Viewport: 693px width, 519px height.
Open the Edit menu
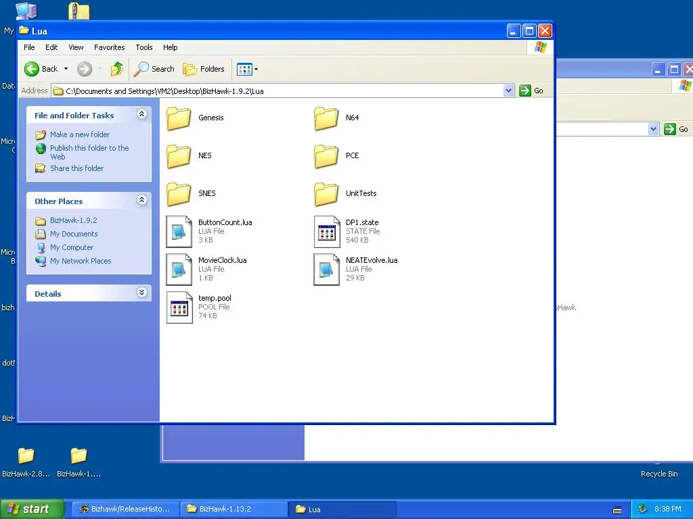tap(51, 47)
